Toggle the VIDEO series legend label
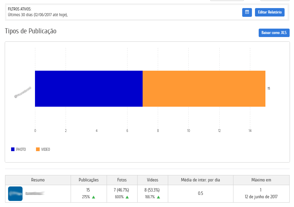The height and width of the screenshot is (207, 294). (45, 149)
